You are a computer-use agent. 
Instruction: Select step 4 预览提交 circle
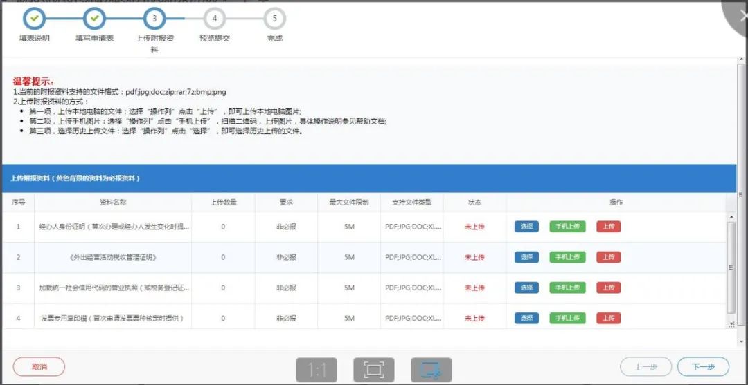point(215,18)
